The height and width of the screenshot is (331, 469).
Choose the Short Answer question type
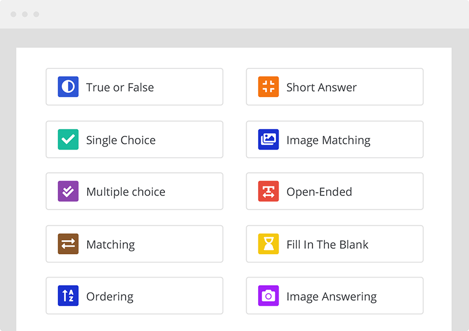click(334, 87)
